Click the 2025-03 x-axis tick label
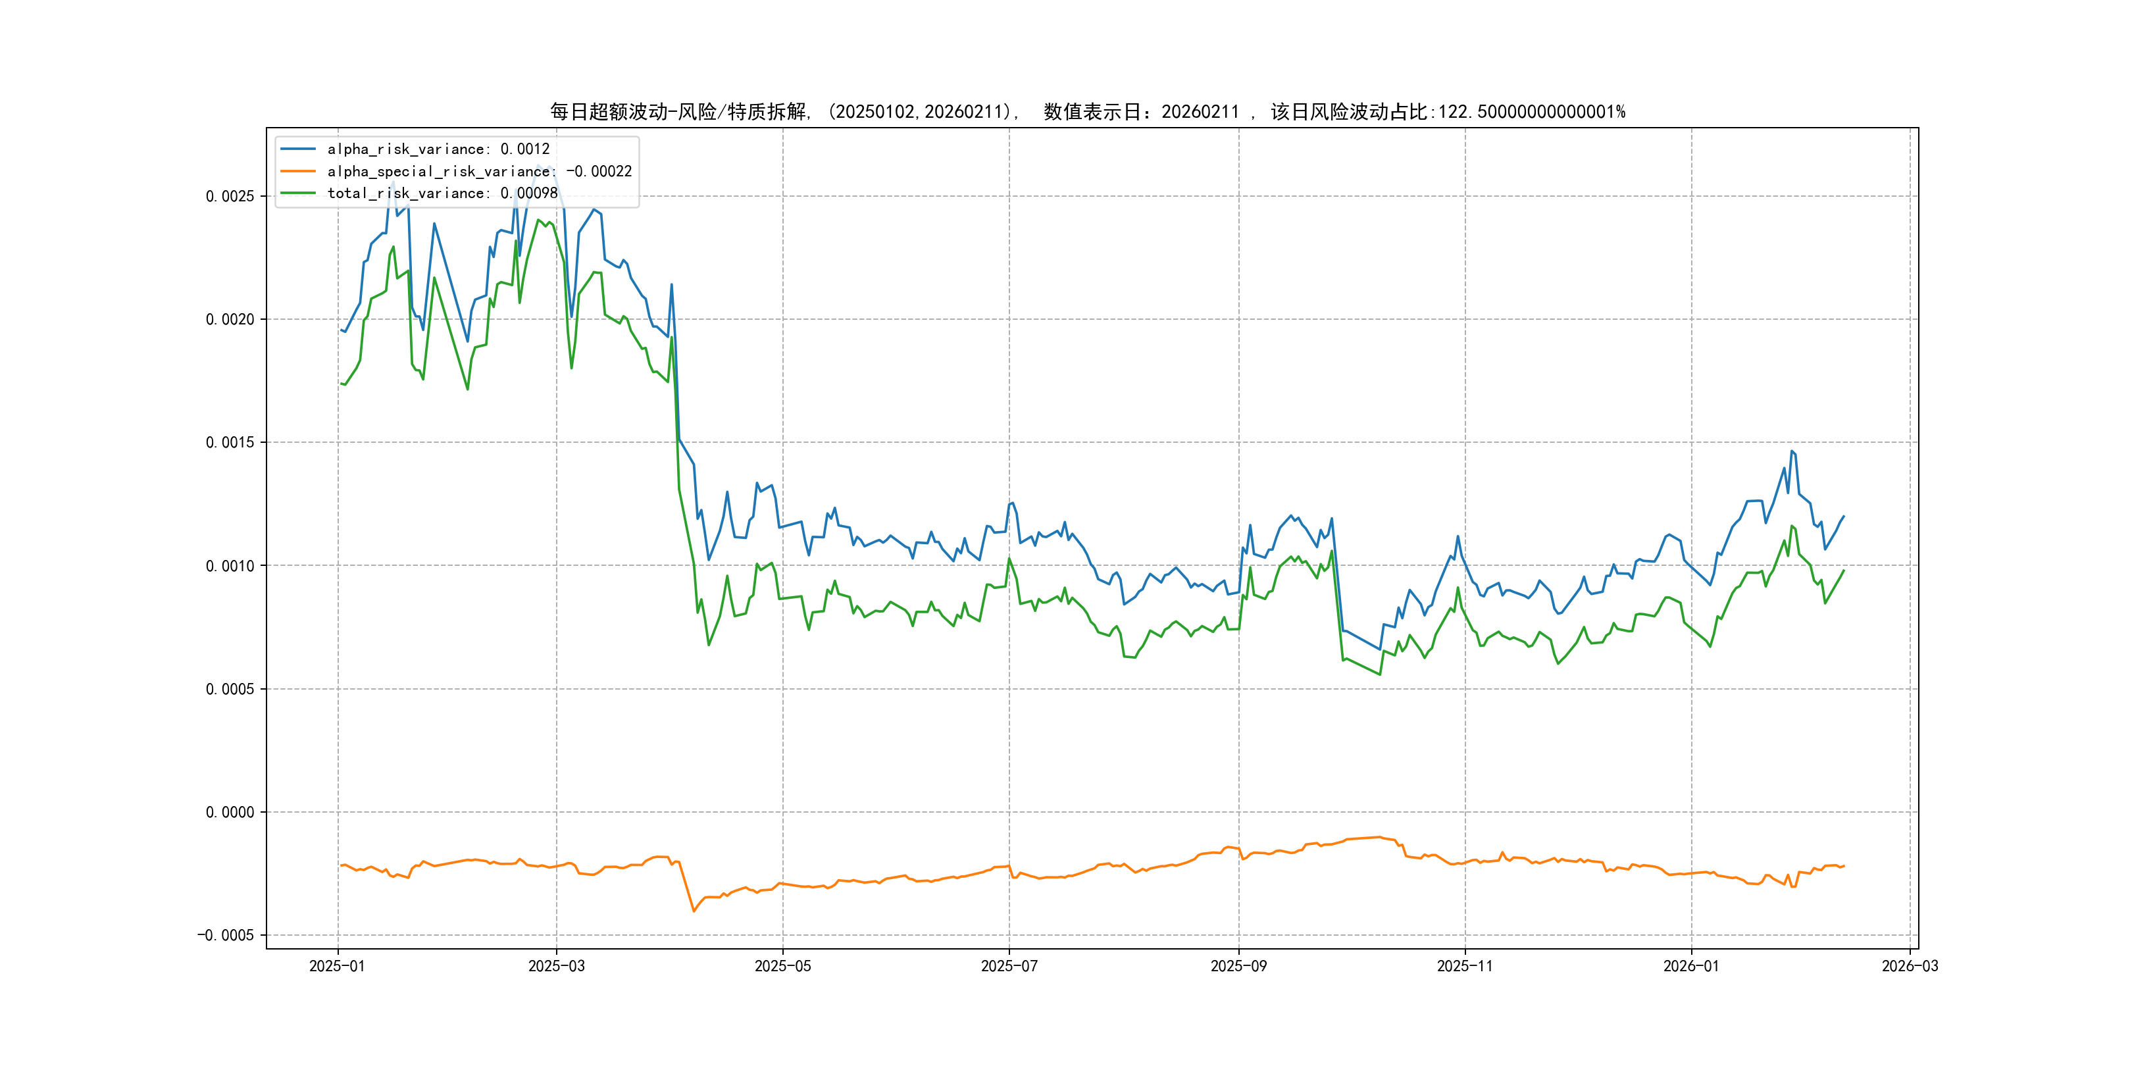2132x1066 pixels. pos(556,966)
